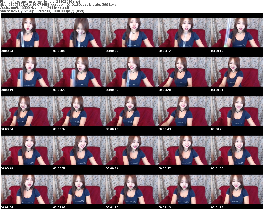This screenshot has width=264, height=209.
Task: Select the thumbnail frame at 00:00:54
Action: (132, 150)
